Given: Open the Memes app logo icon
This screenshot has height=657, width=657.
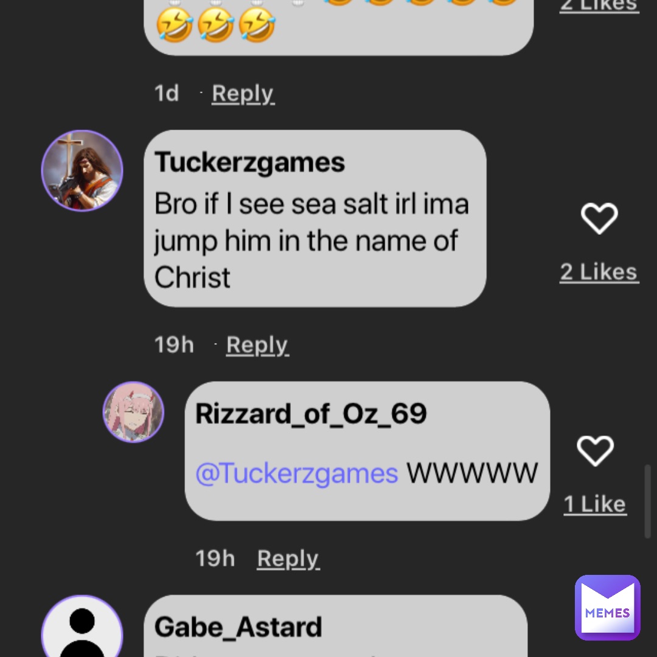Looking at the screenshot, I should [x=607, y=607].
